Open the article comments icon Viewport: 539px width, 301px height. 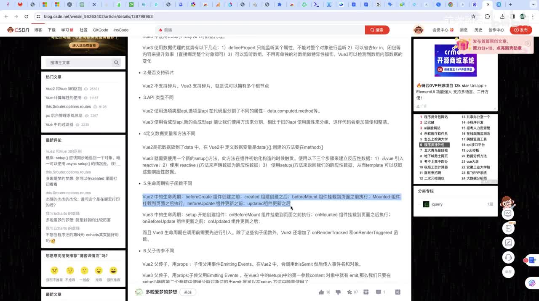click(378, 292)
